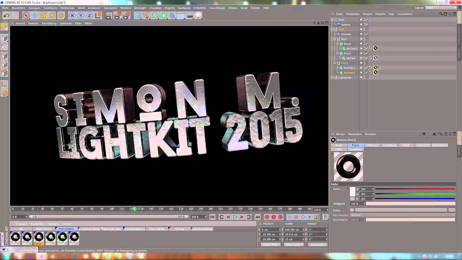Click the Object Manager home icon
The width and height of the screenshot is (462, 260).
pos(445,14)
